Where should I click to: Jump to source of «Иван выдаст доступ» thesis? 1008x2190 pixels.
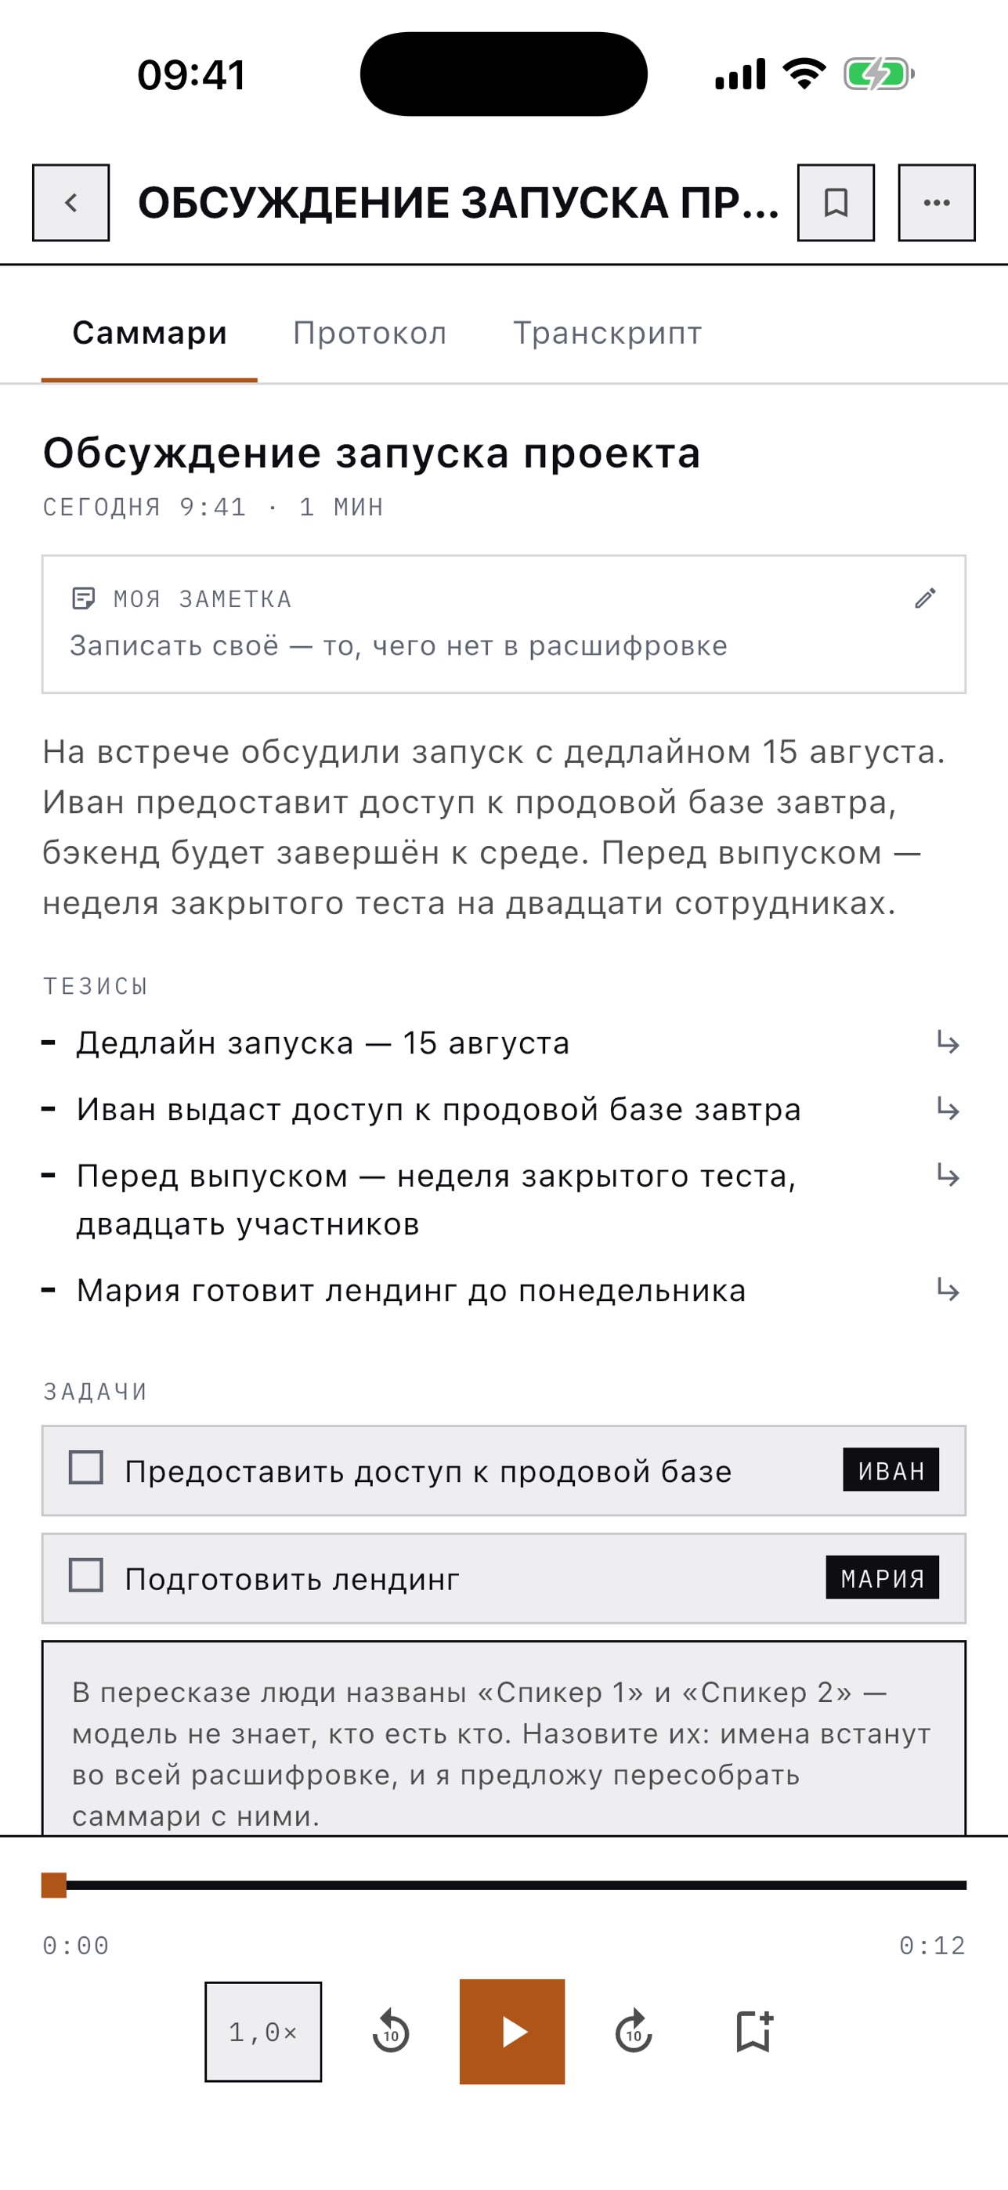[x=948, y=1108]
